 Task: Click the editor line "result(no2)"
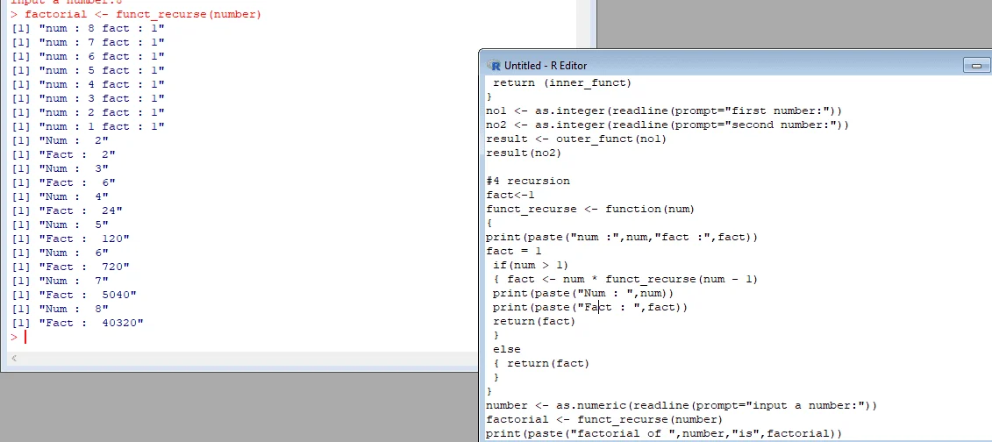coord(524,153)
